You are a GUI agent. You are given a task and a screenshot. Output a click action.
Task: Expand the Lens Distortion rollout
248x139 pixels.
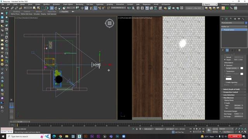234,95
